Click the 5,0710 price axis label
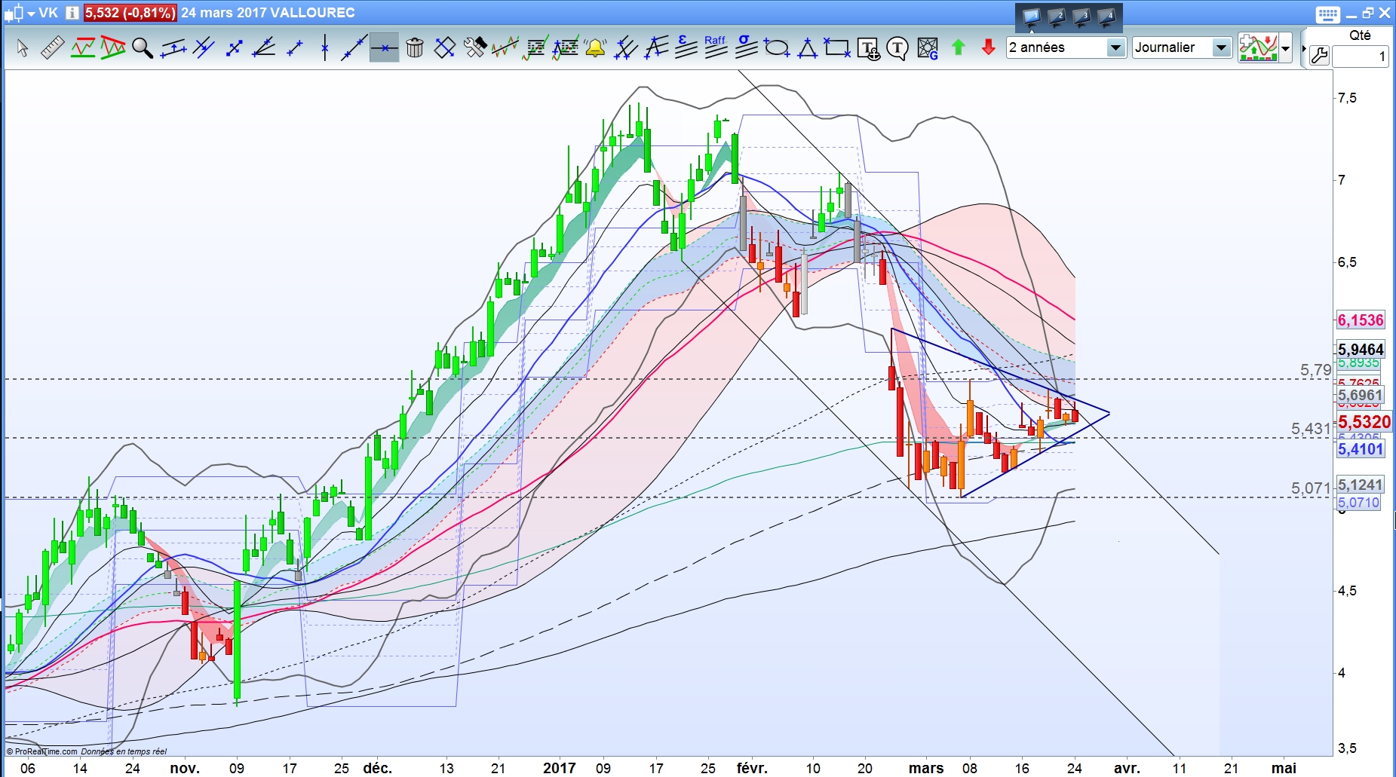 pos(1358,503)
